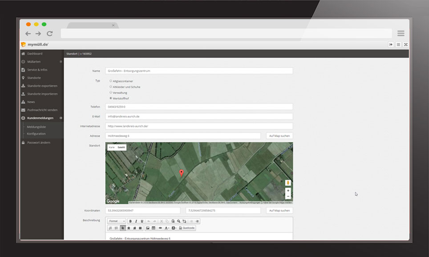
Task: Open the find magnifier tool in the editor
Action: (x=178, y=221)
